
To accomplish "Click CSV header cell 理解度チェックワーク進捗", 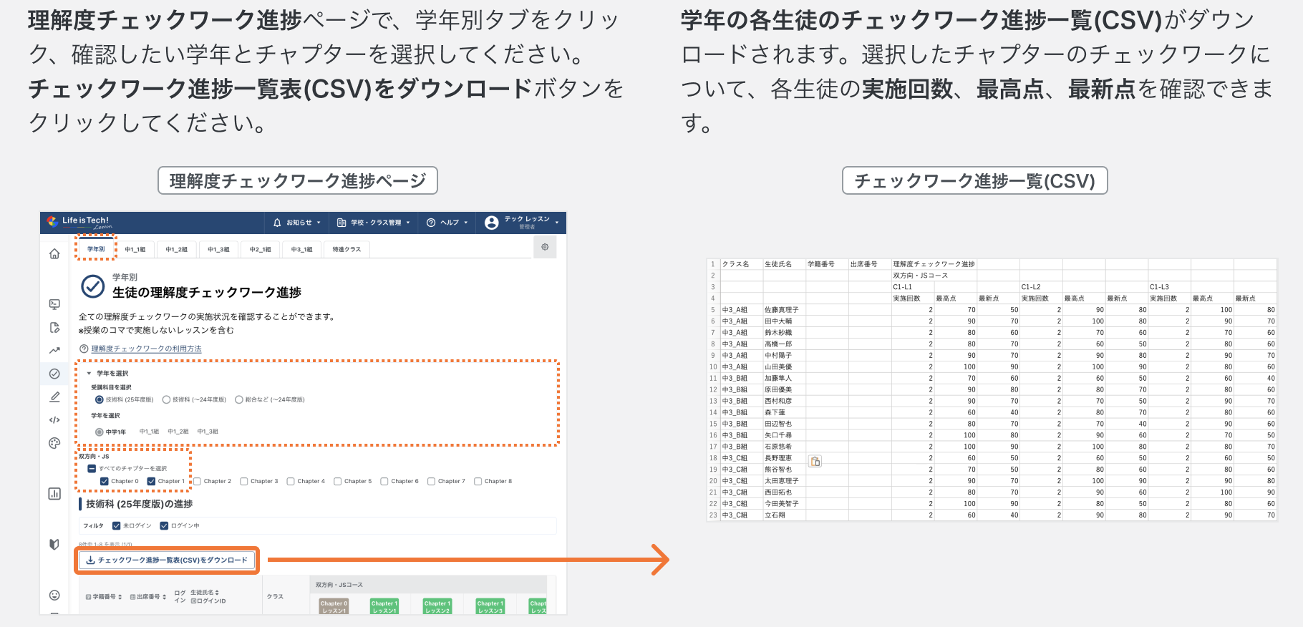I will coord(934,264).
